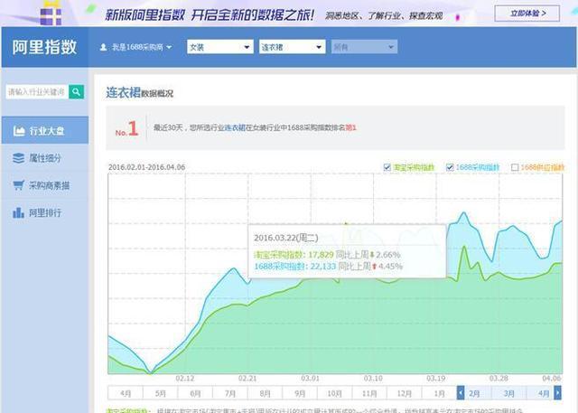Select 5月 on the month timeline
Image resolution: width=578 pixels, height=413 pixels.
click(161, 393)
